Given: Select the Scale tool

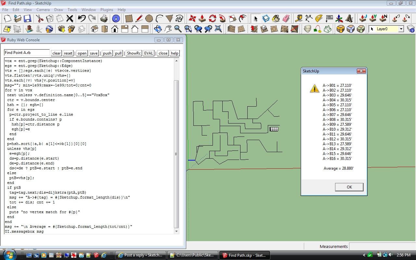Looking at the screenshot, I should [x=233, y=19].
